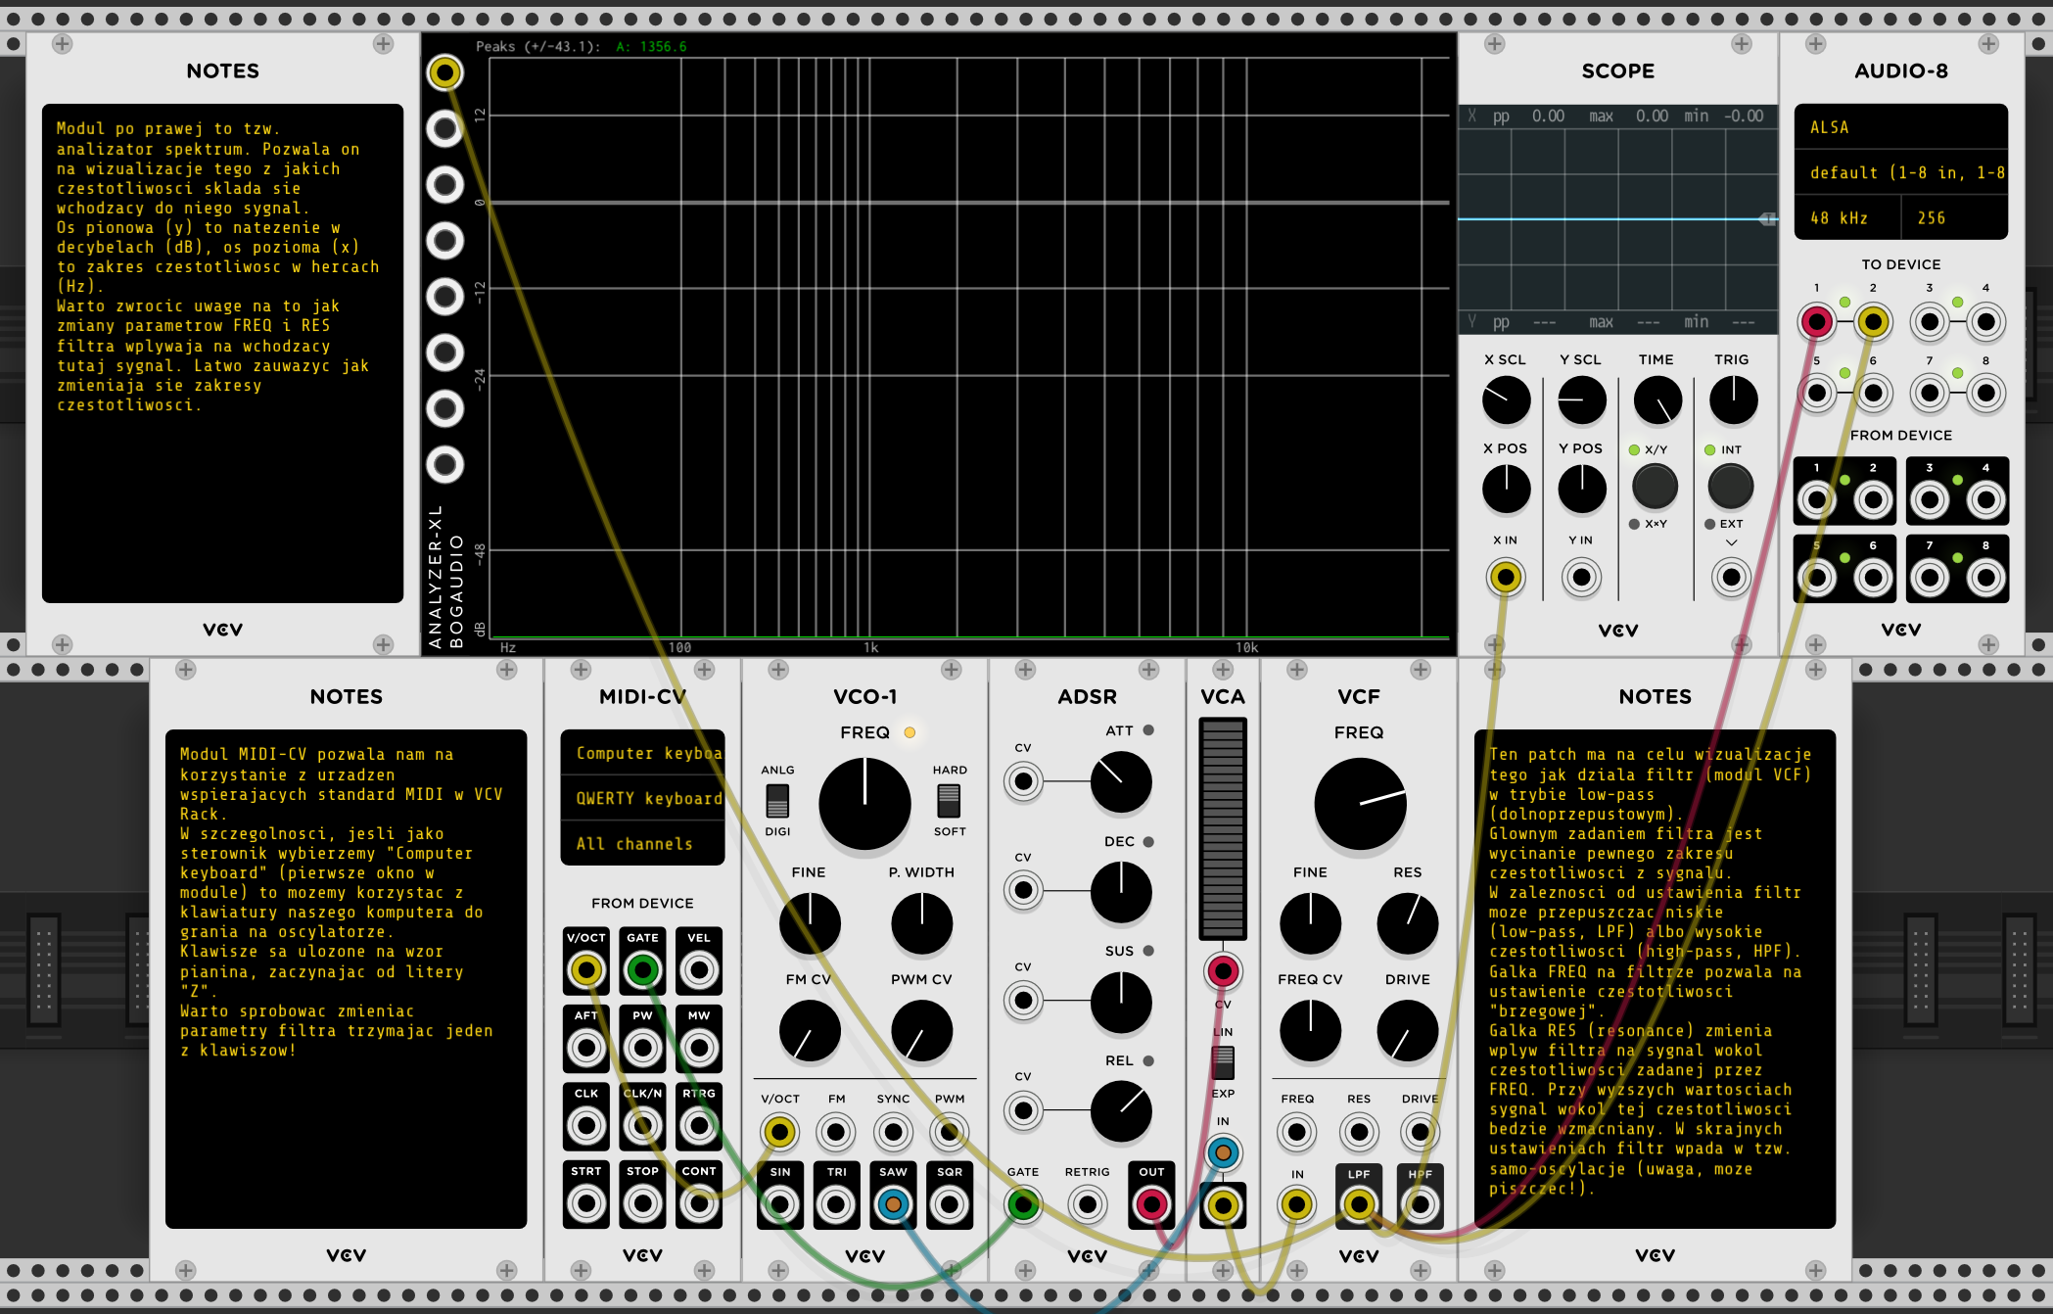Click the VCF RES knob
Image resolution: width=2053 pixels, height=1314 pixels.
click(1407, 923)
